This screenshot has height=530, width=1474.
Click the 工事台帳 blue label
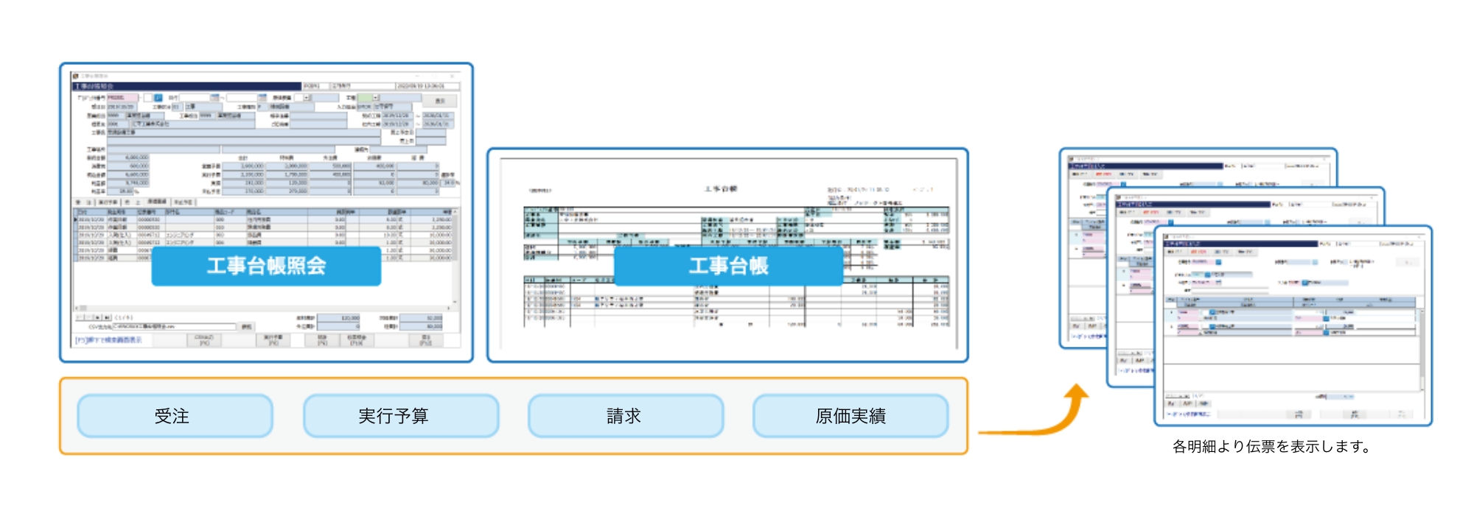pyautogui.click(x=728, y=266)
